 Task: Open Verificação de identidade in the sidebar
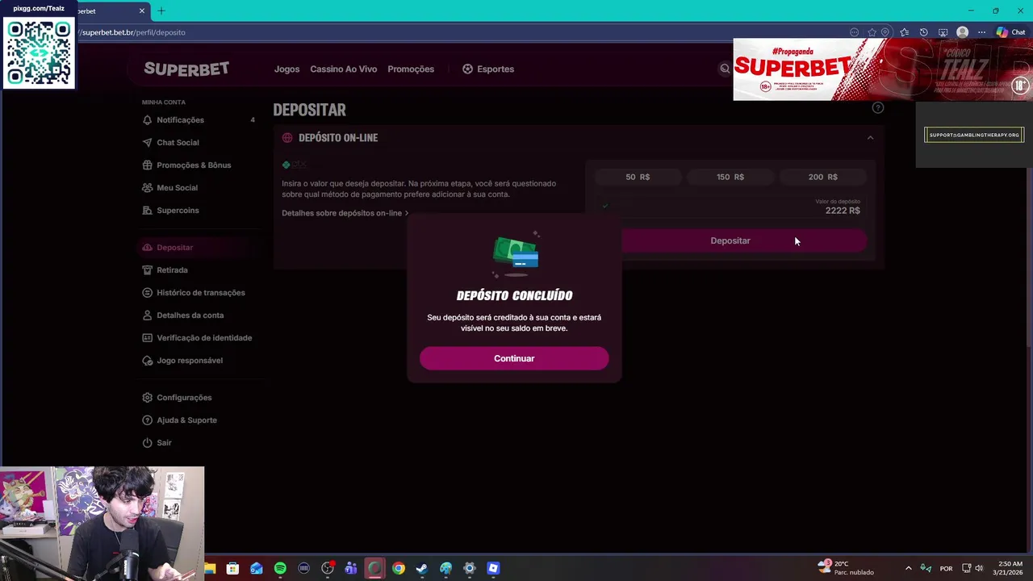coord(199,337)
